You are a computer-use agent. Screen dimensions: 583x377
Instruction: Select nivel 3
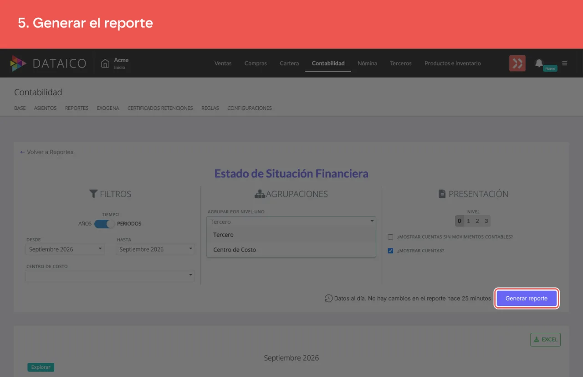coord(486,221)
